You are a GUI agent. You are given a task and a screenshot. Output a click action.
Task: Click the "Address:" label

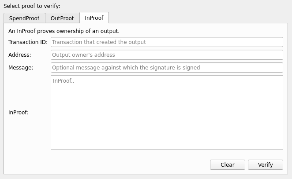20,55
